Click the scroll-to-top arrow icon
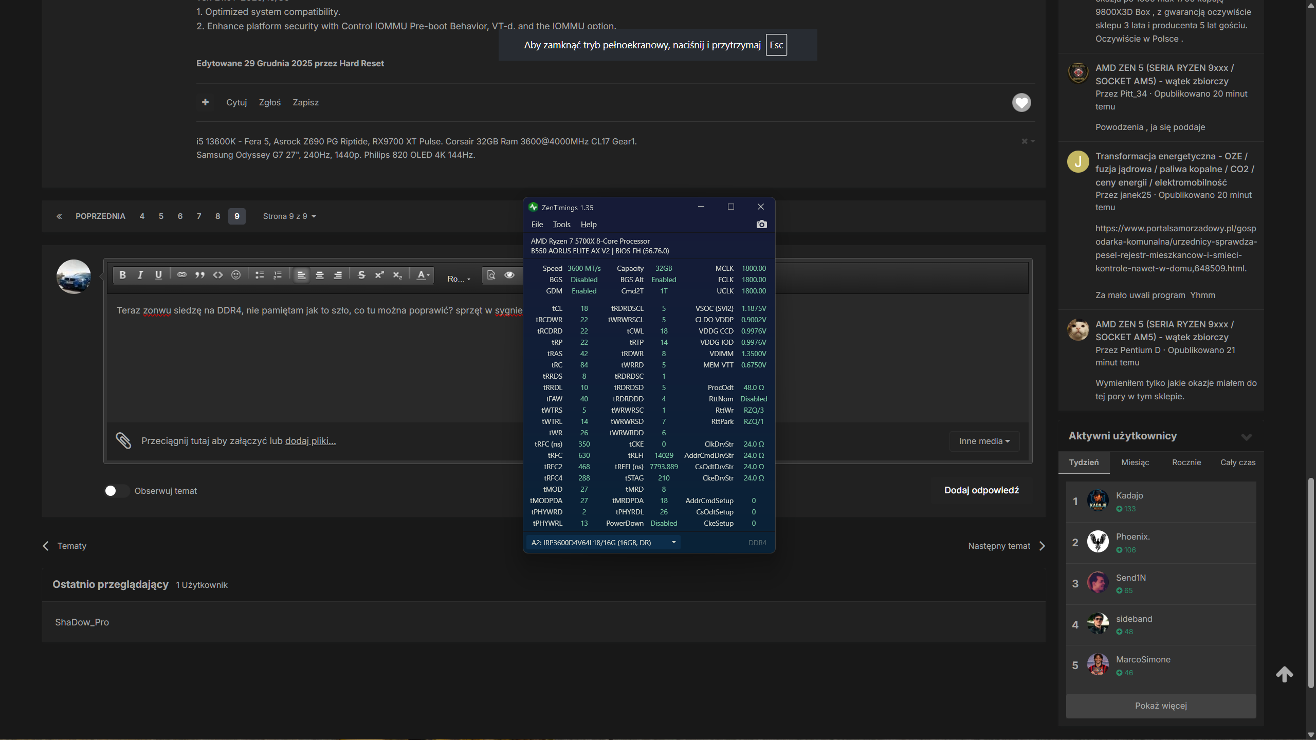The height and width of the screenshot is (740, 1316). tap(1284, 674)
